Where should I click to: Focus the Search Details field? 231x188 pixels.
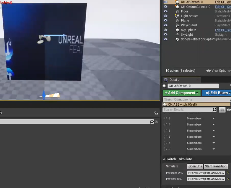pos(189,110)
